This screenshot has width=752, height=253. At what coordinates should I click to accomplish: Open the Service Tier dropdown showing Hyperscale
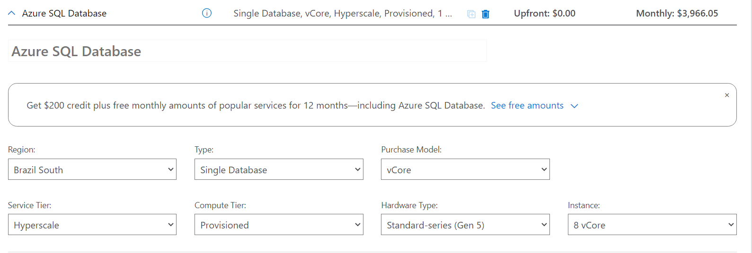point(92,225)
